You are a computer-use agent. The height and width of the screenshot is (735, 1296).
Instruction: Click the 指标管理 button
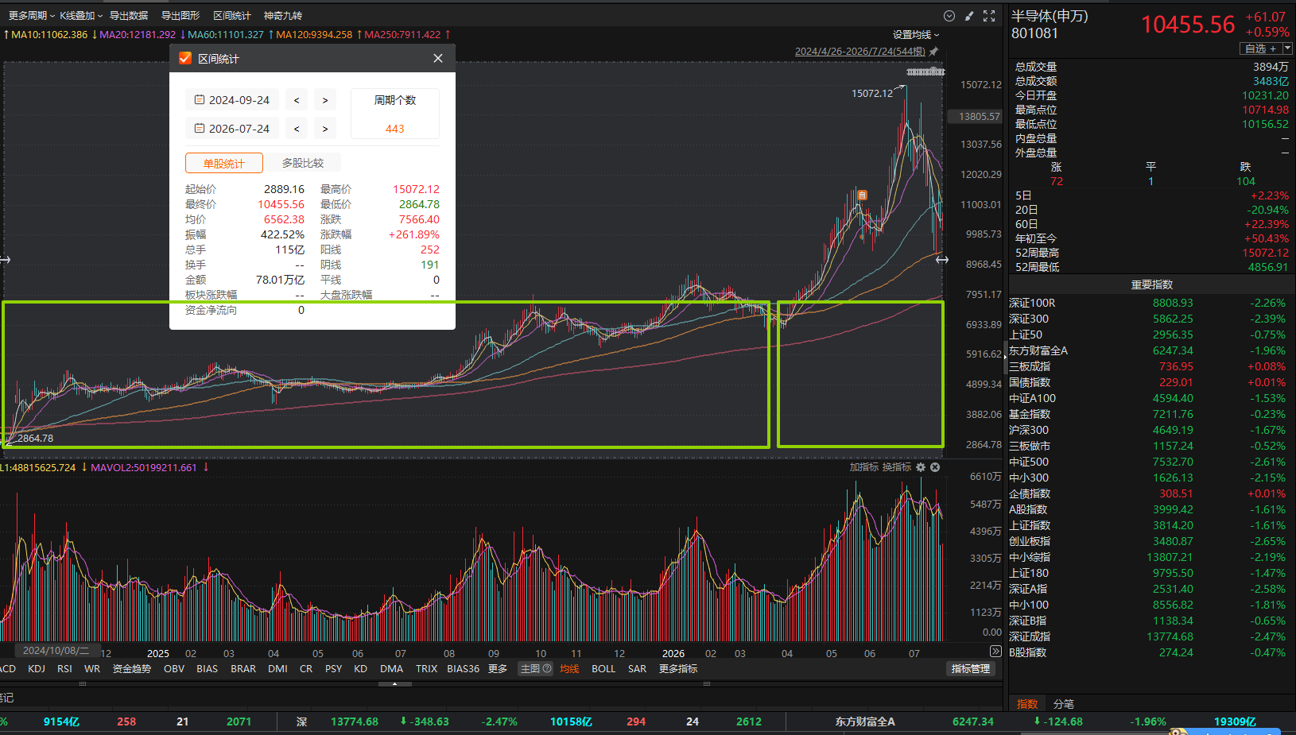[971, 669]
